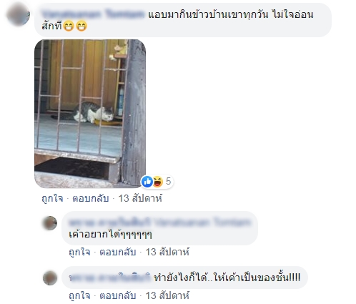This screenshot has height=304, width=356.
Task: Open the top comment's 13 สัปดาห์ timestamp
Action: (140, 198)
